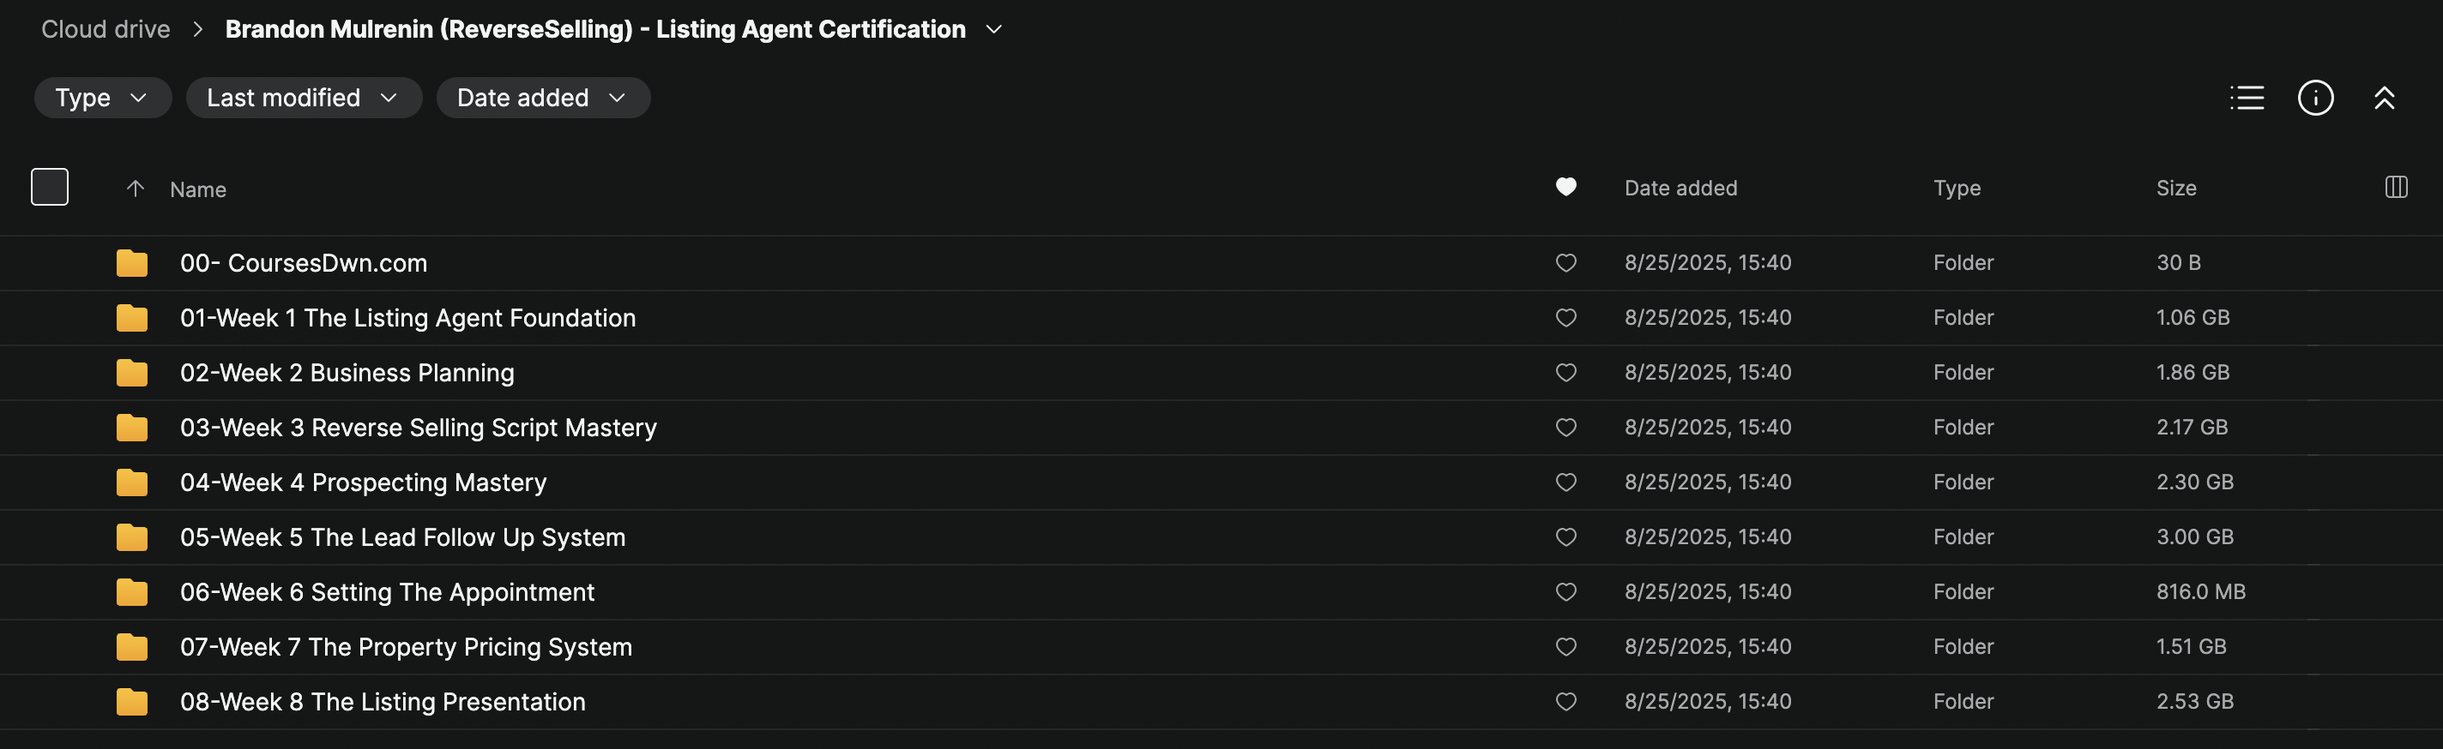Expand the current folder breadcrumb chevron

(994, 29)
